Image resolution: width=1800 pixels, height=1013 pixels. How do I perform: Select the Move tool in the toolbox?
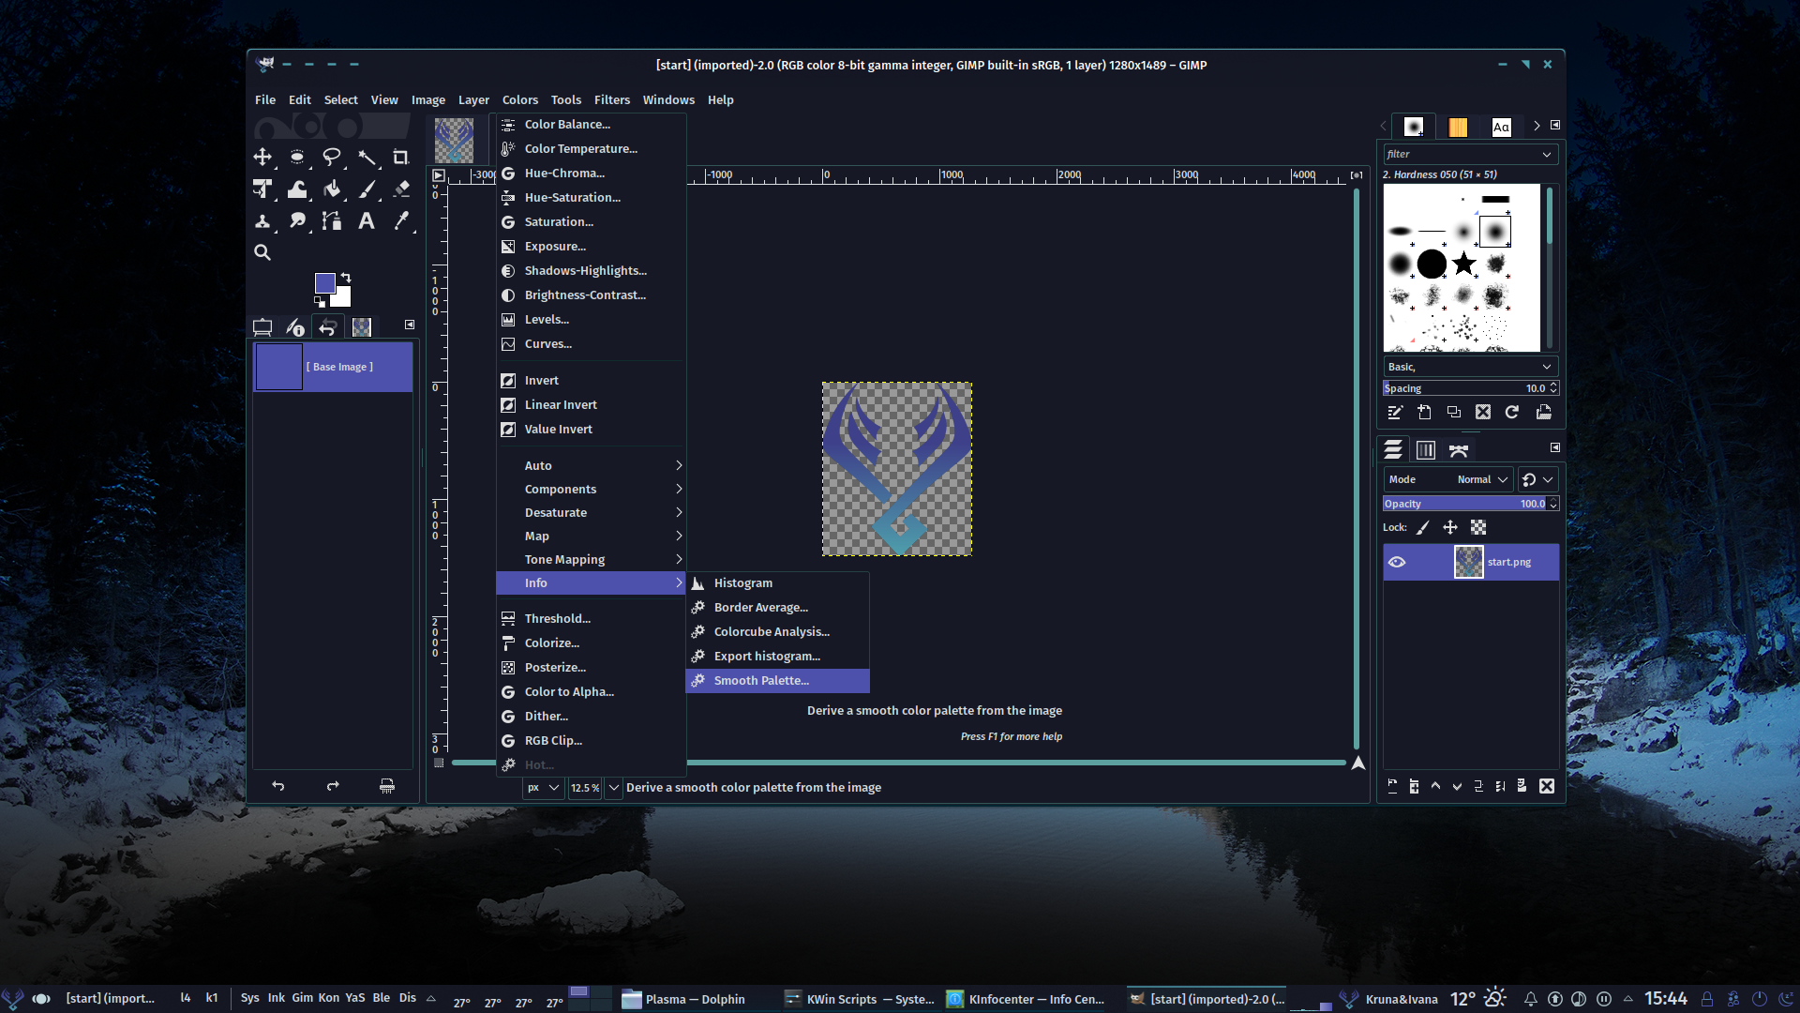pyautogui.click(x=262, y=157)
